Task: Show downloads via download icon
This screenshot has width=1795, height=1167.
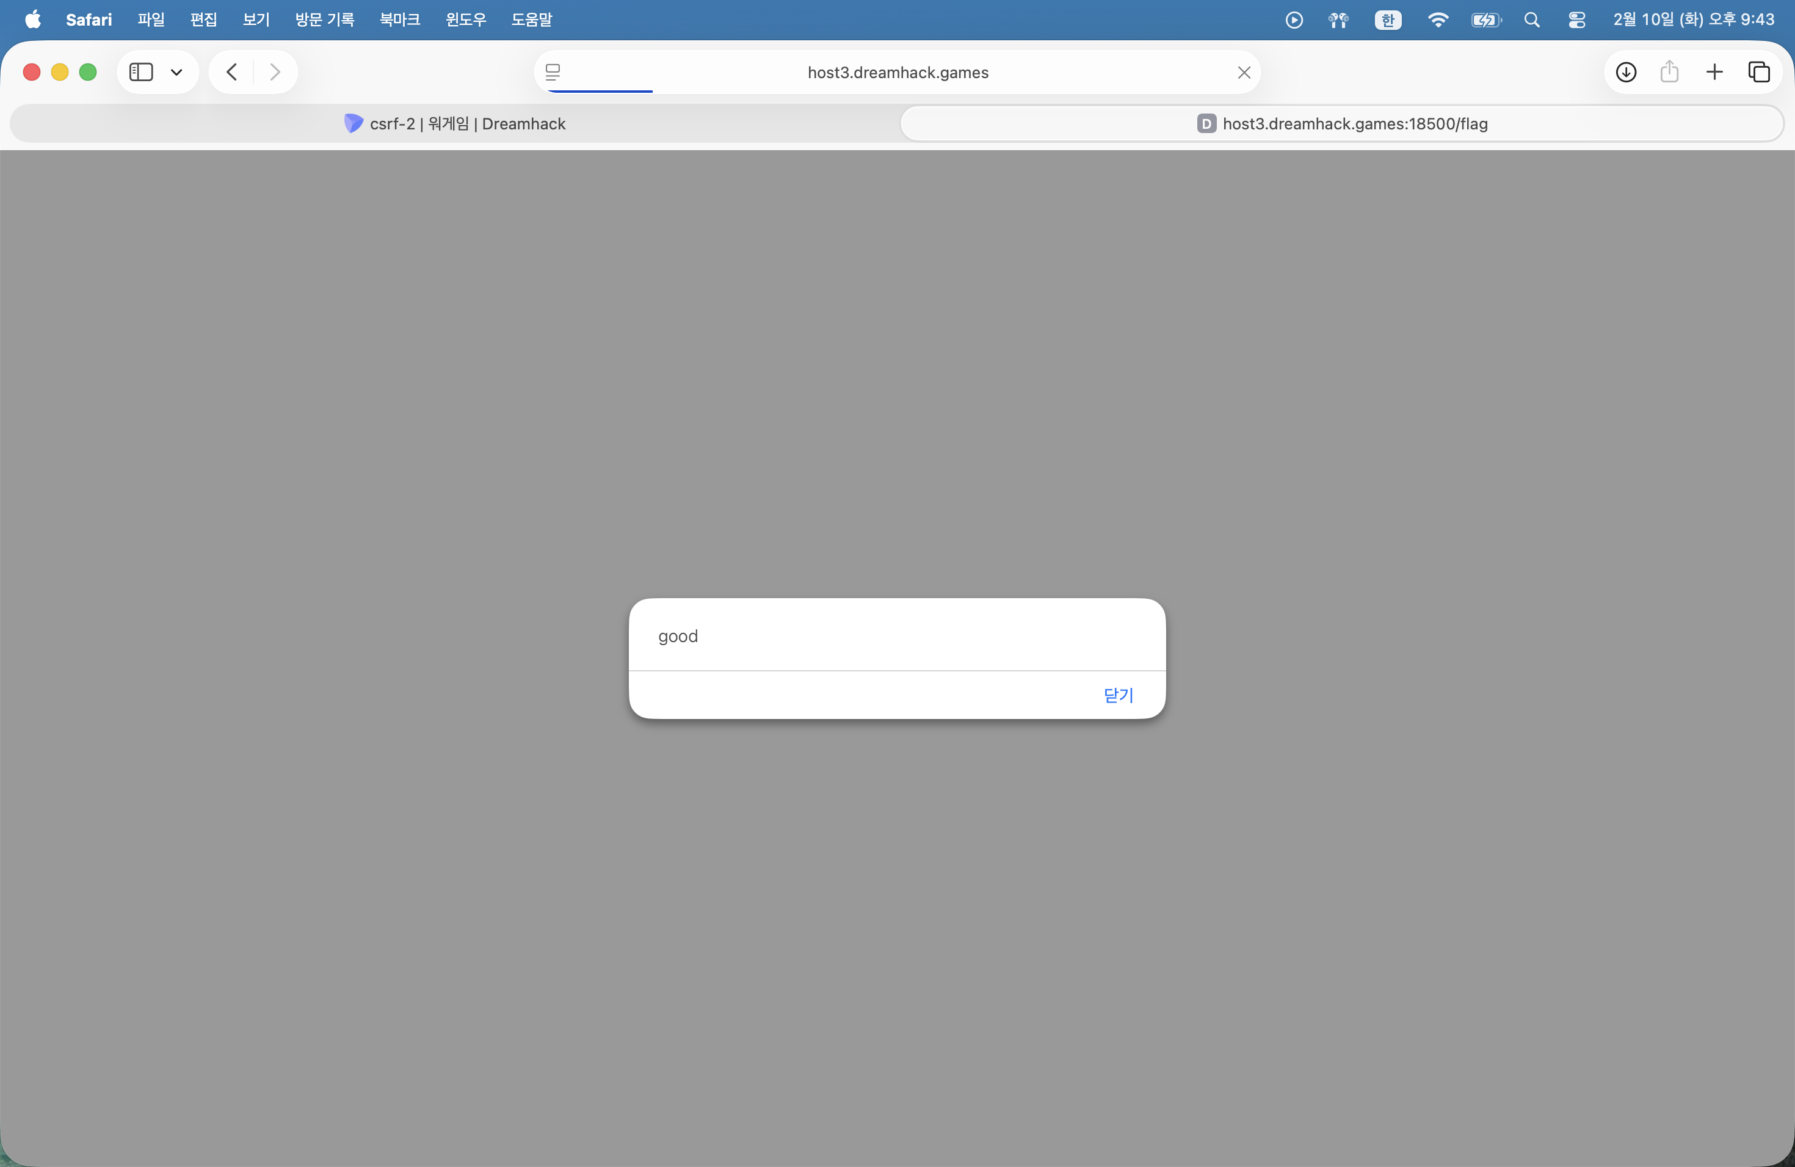Action: (1626, 73)
